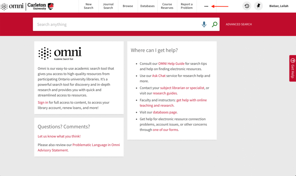This screenshot has height=176, width=296.
Task: Select Report a Problem
Action: (187, 6)
